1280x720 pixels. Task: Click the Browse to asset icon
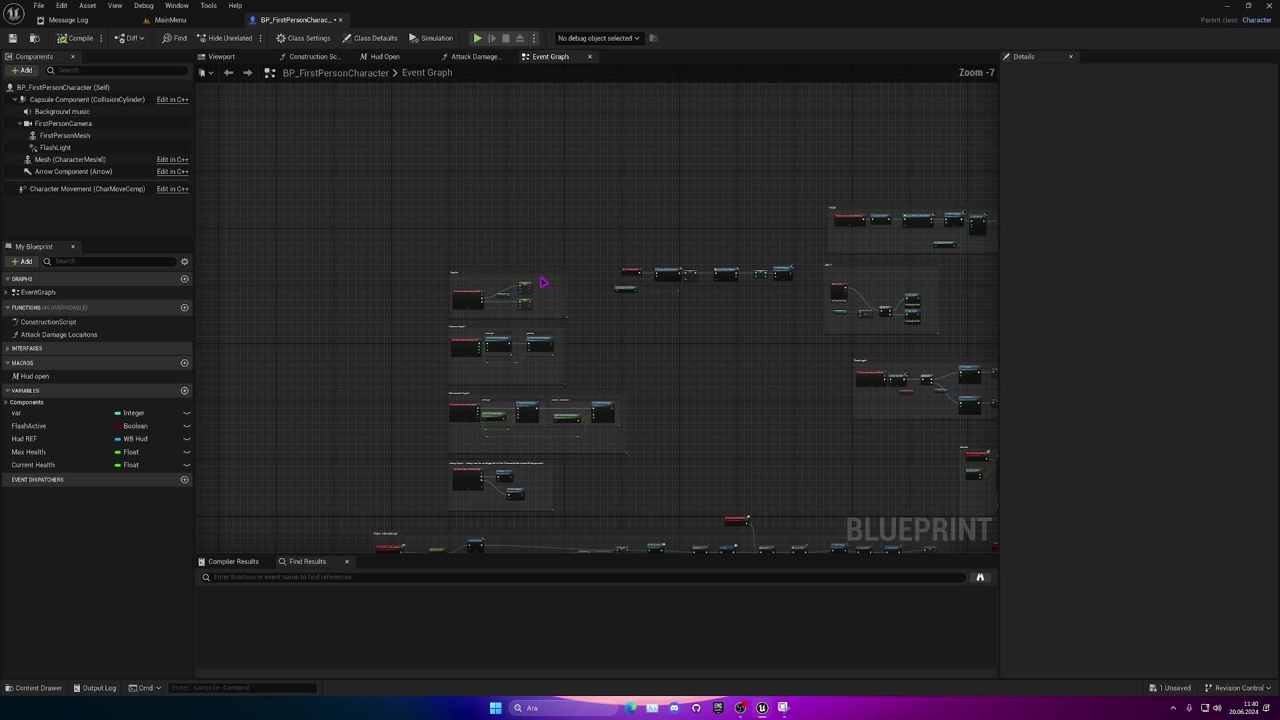[35, 38]
